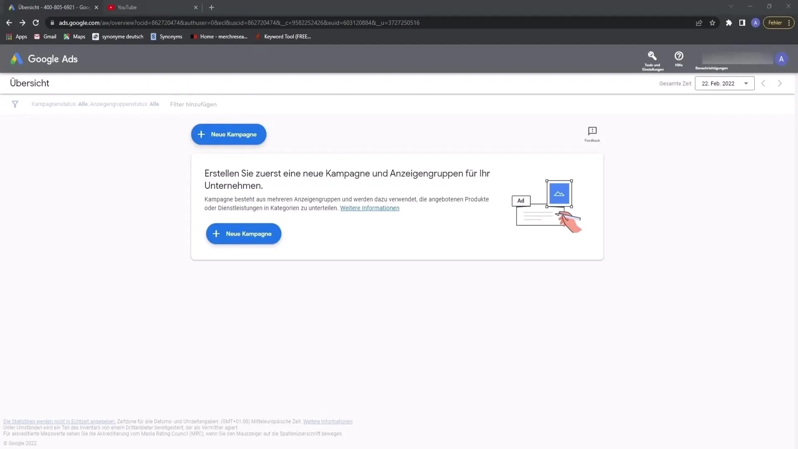Click the Feedback icon on right
This screenshot has height=449, width=798.
pyautogui.click(x=592, y=131)
